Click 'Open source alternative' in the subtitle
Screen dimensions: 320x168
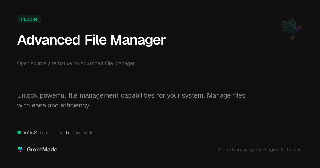pos(45,63)
